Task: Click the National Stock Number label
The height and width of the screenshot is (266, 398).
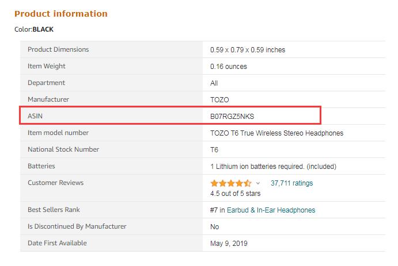Action: pyautogui.click(x=63, y=149)
